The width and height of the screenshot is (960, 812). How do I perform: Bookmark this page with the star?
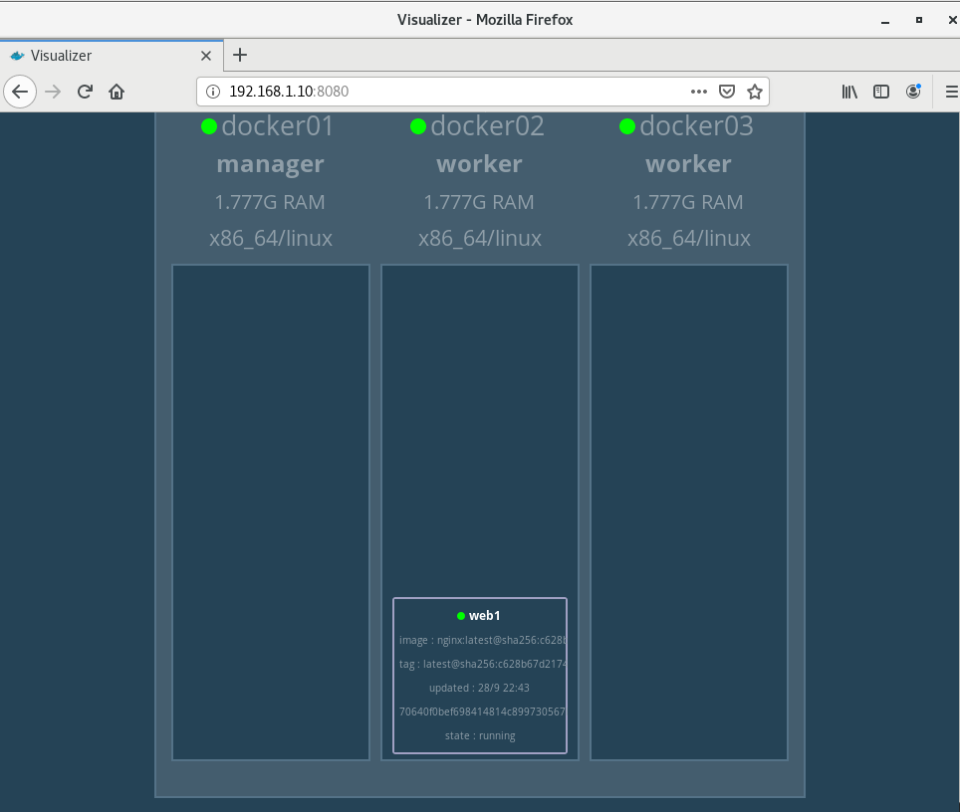(x=755, y=92)
